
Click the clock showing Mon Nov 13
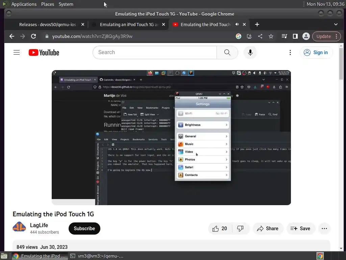point(325,4)
